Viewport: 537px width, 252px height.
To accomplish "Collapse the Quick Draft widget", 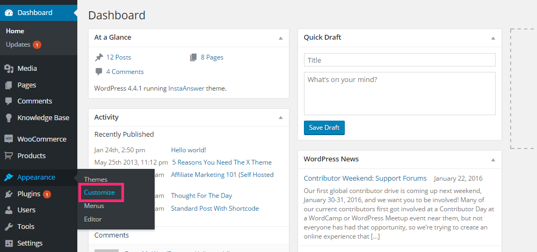I will click(x=493, y=38).
